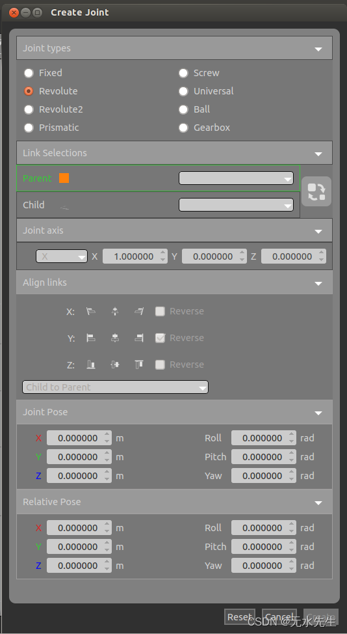
Task: Open the Child to Parent combo box
Action: tap(115, 387)
